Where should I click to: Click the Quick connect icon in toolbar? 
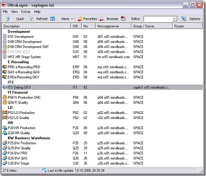click(x=8, y=19)
